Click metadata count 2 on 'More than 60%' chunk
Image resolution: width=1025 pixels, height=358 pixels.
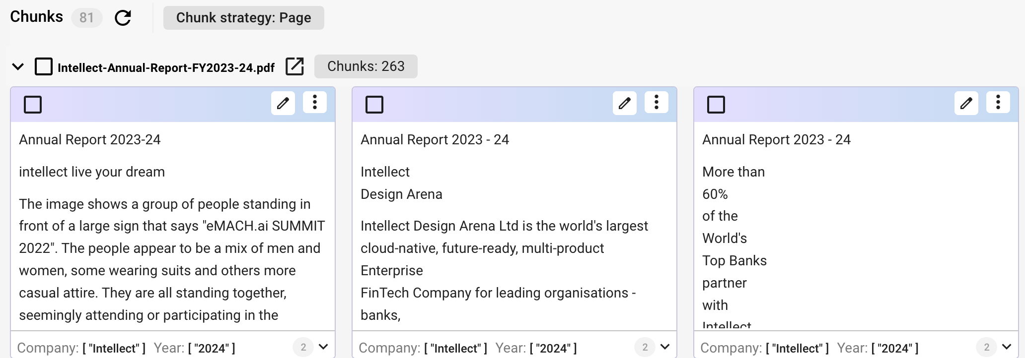point(987,347)
